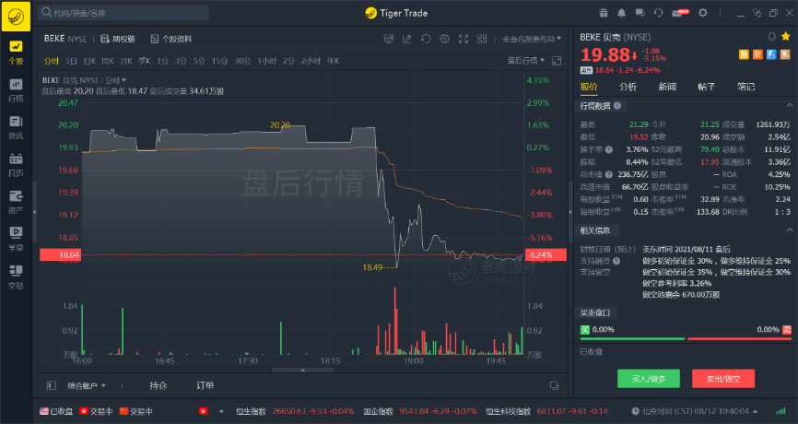798x424 pixels.
Task: Open the 未命名图表布局 layout dropdown
Action: coord(532,39)
